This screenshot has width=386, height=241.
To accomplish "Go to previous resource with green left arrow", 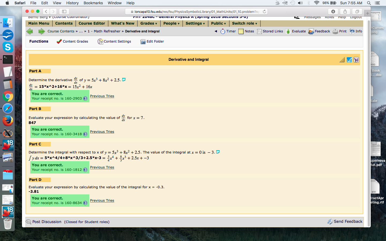I will pyautogui.click(x=29, y=31).
